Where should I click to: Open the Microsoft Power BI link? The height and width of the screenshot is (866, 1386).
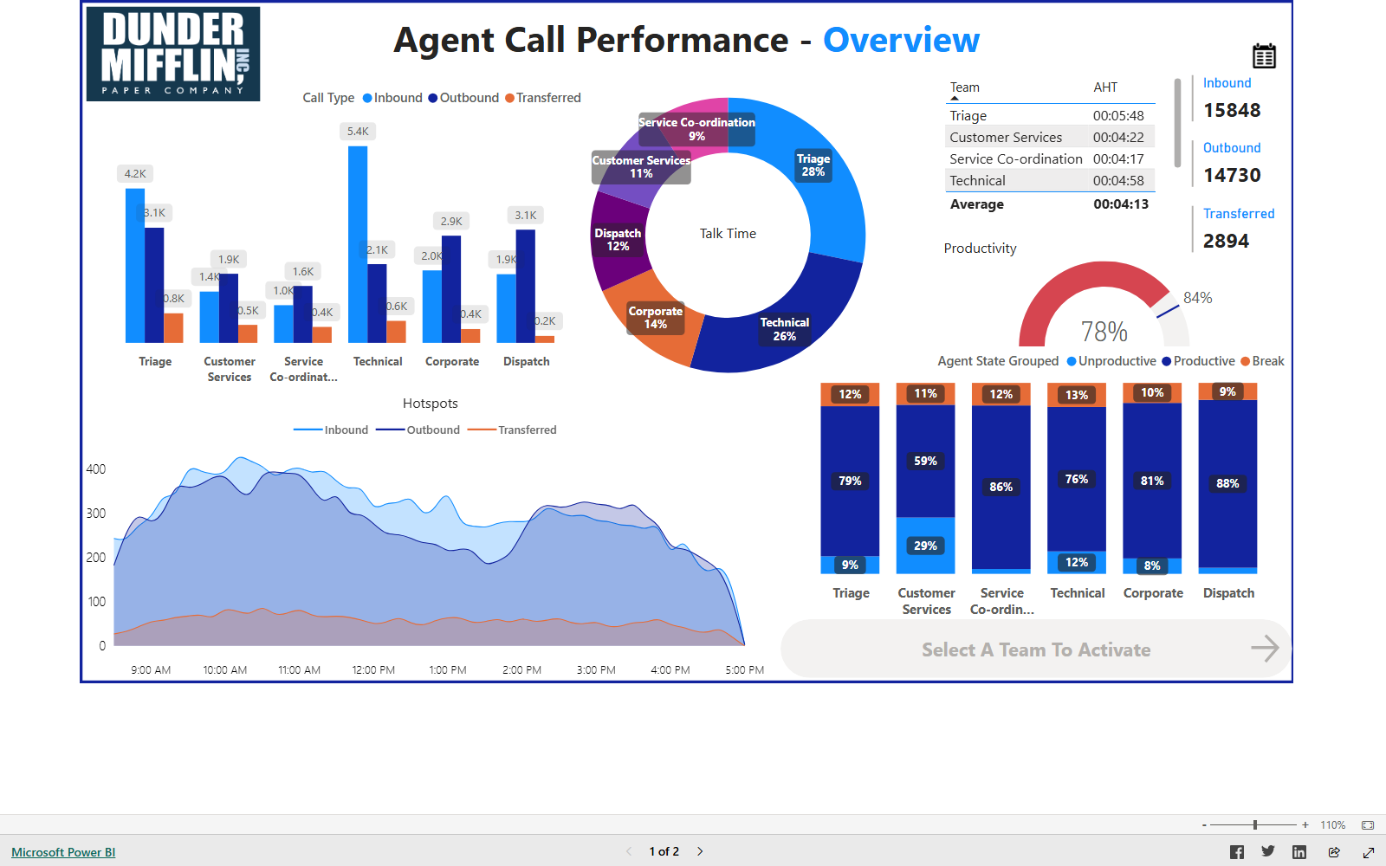(x=63, y=852)
